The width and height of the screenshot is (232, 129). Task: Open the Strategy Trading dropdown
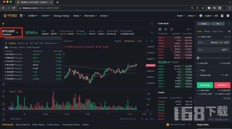coord(62,16)
